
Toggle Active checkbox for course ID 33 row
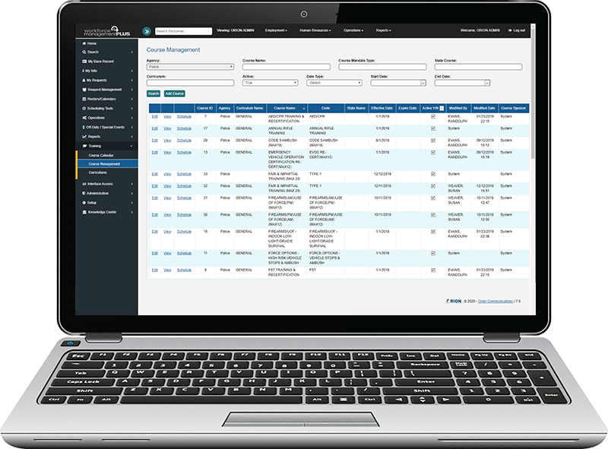click(432, 175)
